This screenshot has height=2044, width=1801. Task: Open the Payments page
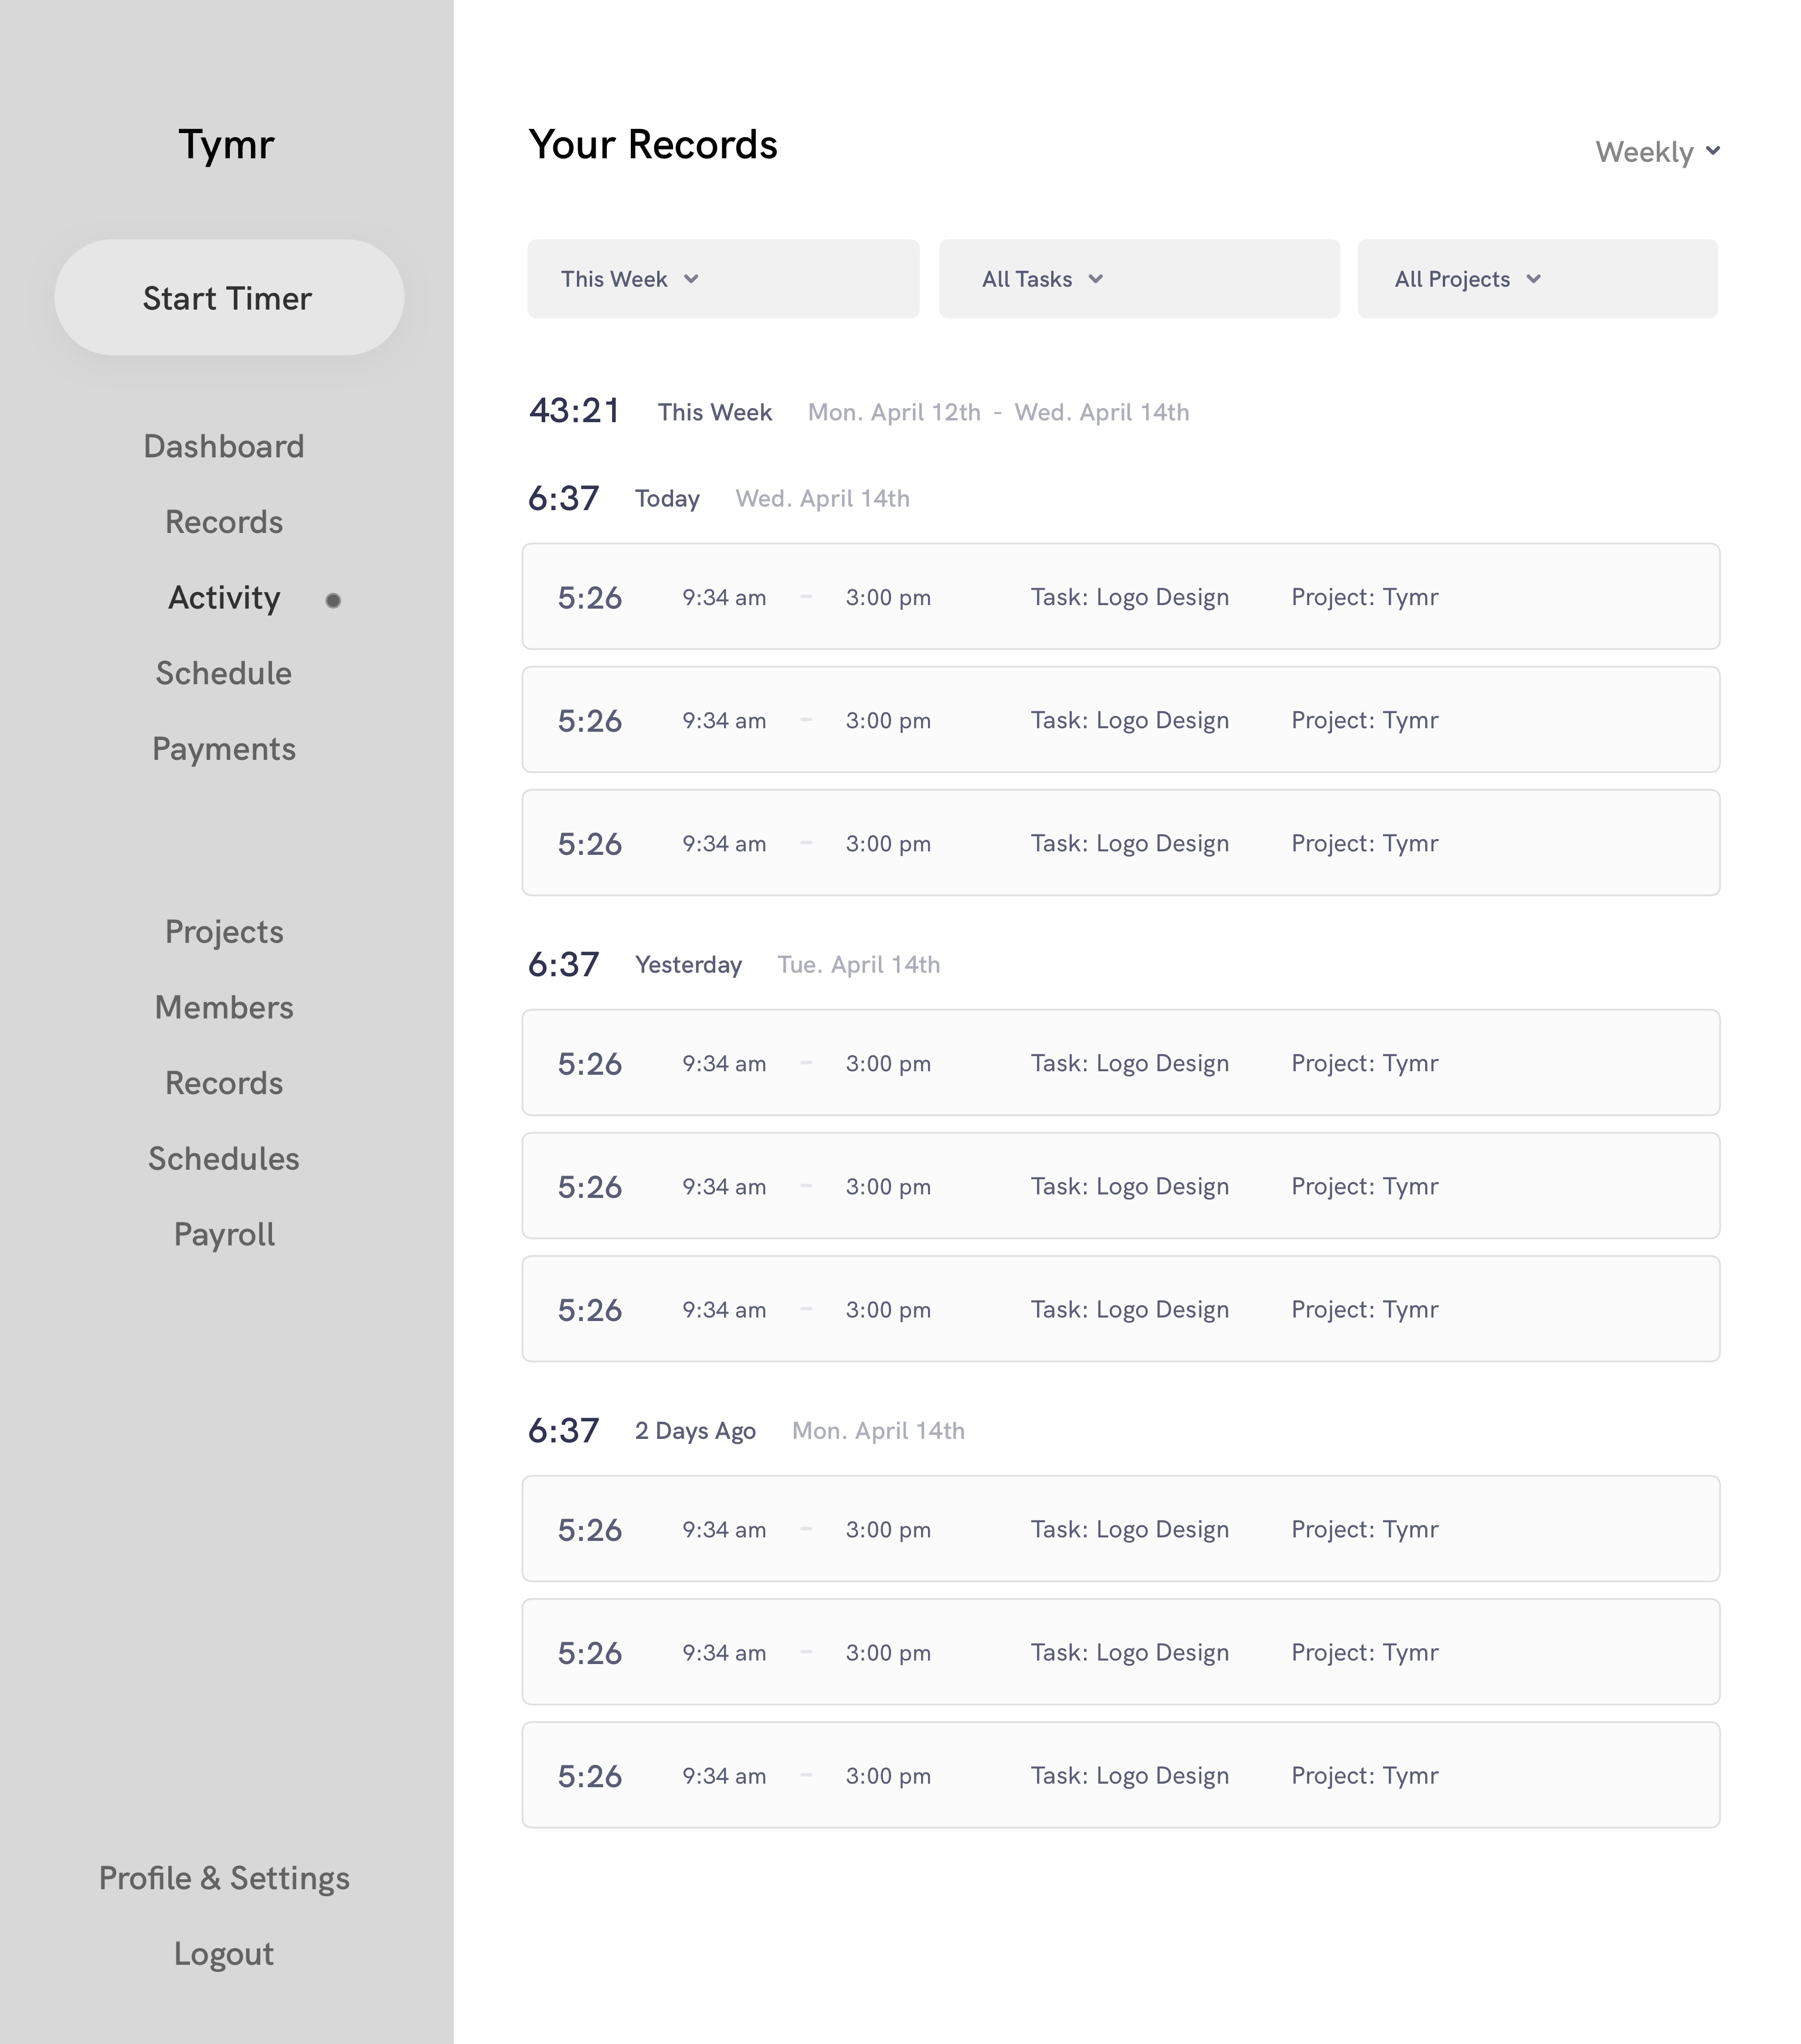click(x=224, y=749)
